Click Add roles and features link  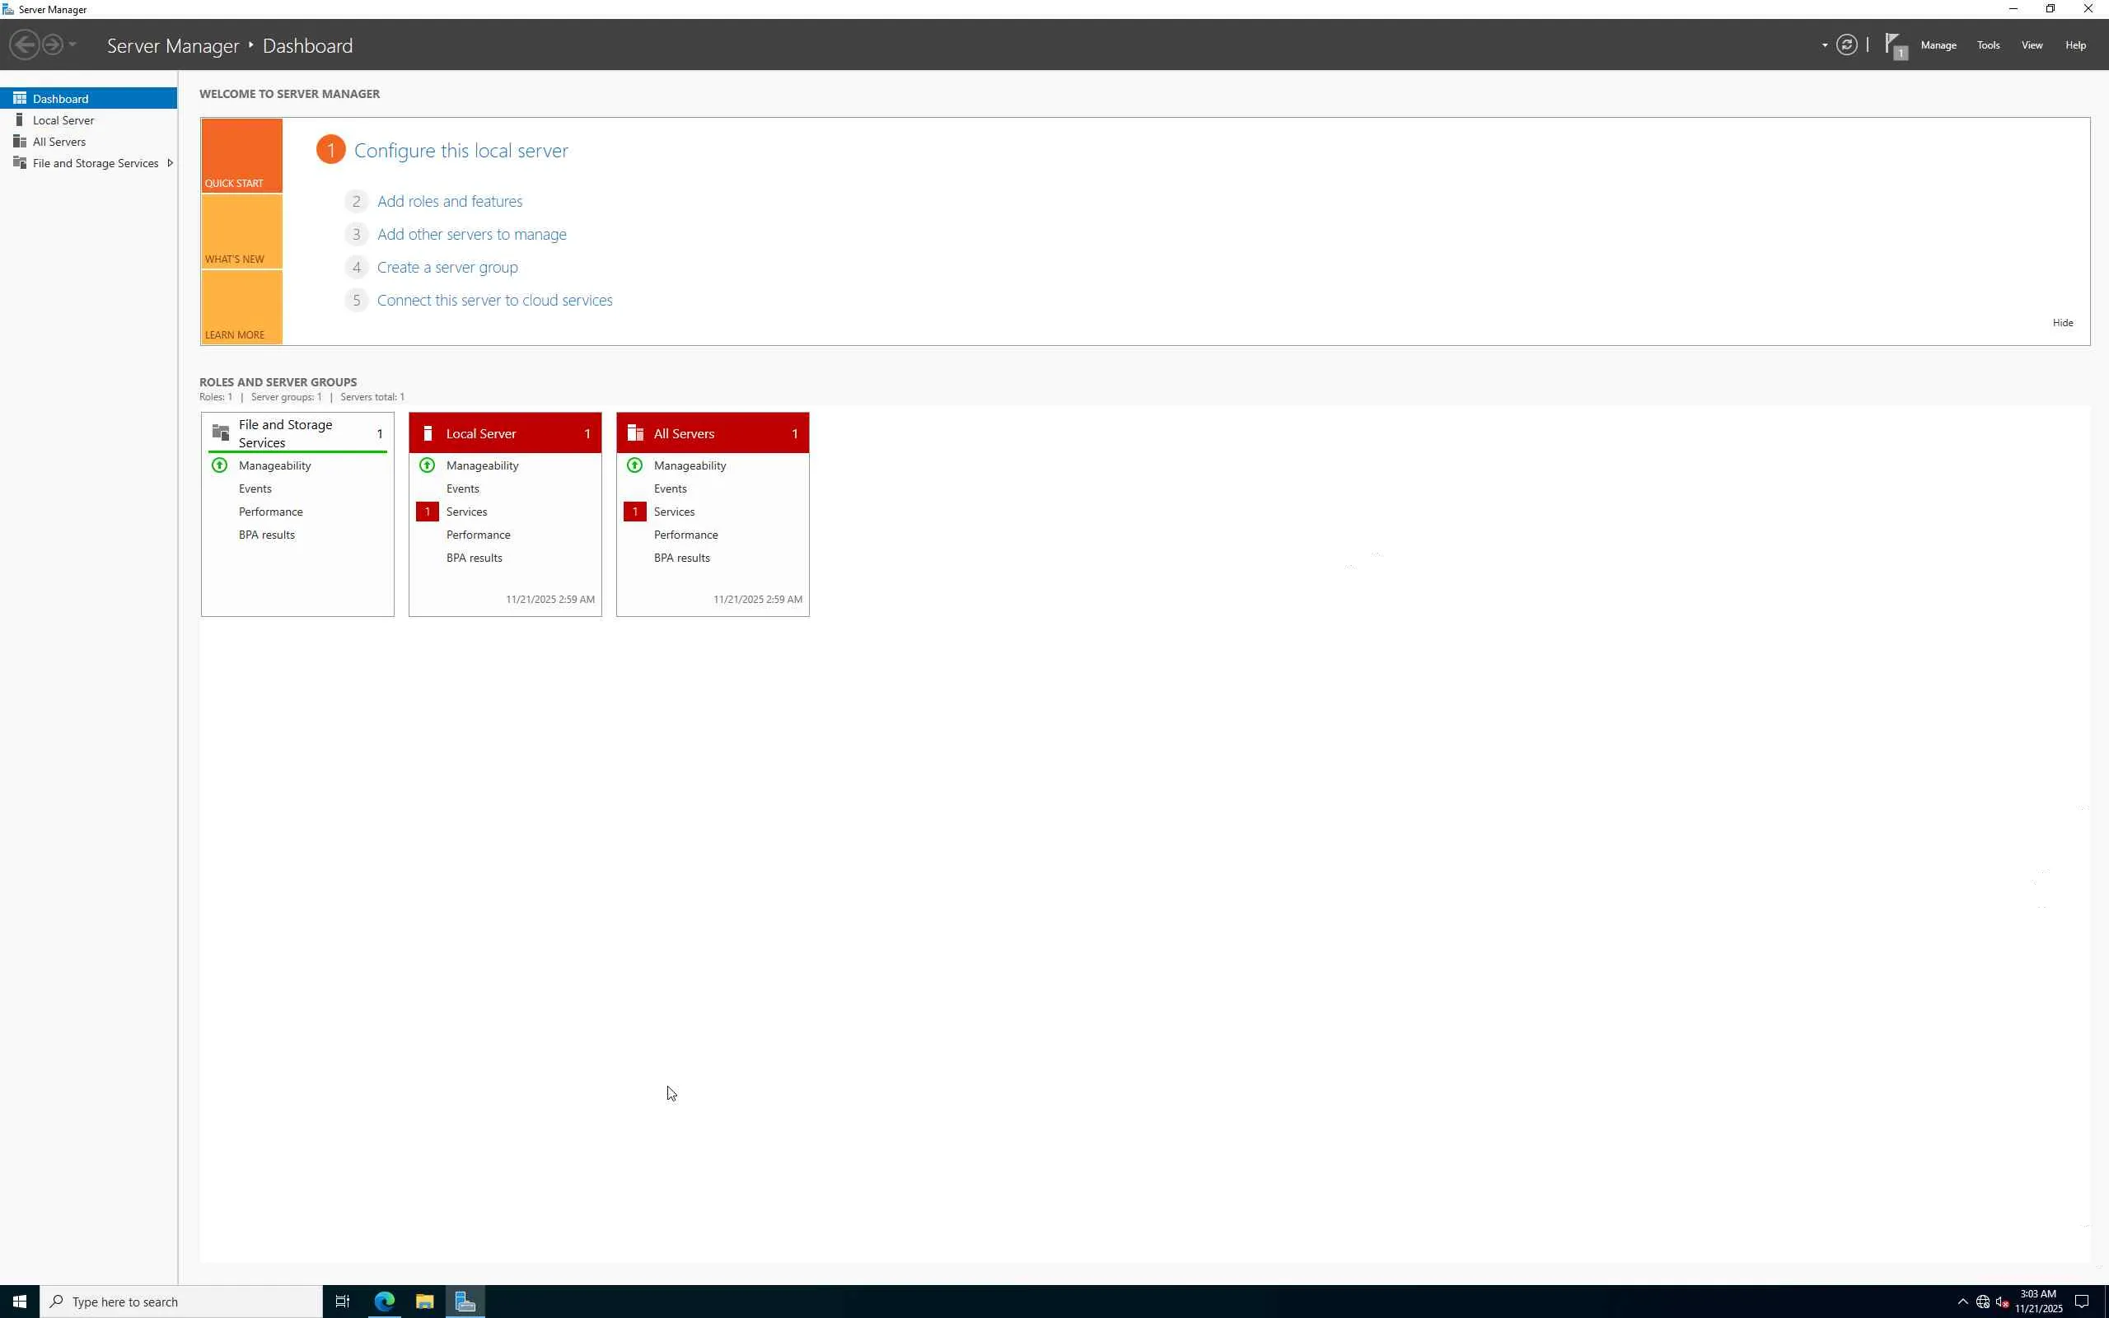click(x=450, y=201)
